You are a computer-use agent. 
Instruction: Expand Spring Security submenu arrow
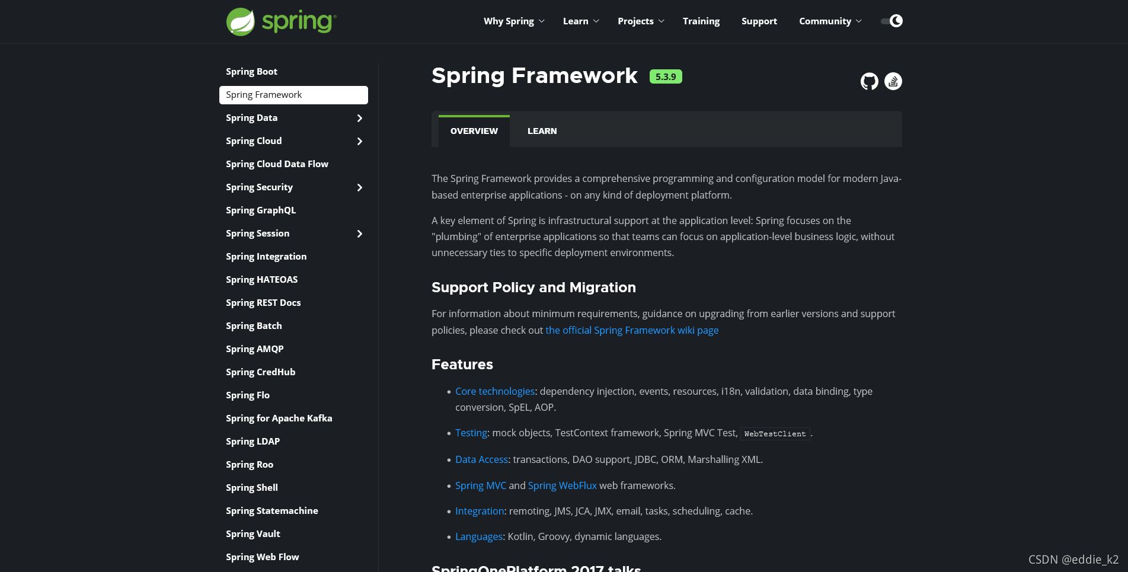(x=360, y=187)
